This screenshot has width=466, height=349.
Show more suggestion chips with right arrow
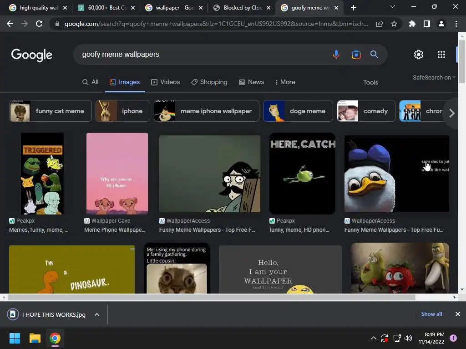pyautogui.click(x=452, y=113)
